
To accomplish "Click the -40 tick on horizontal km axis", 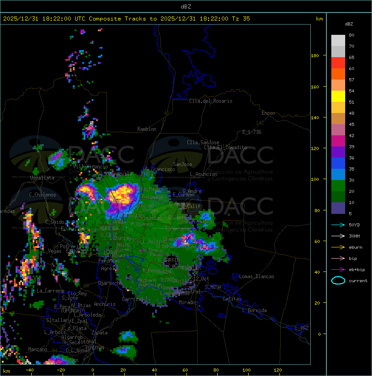I will [x=30, y=370].
